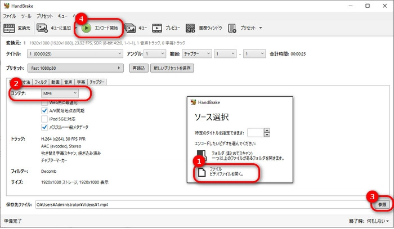Click the file icon to open a video file
394x229 pixels.
(202, 172)
